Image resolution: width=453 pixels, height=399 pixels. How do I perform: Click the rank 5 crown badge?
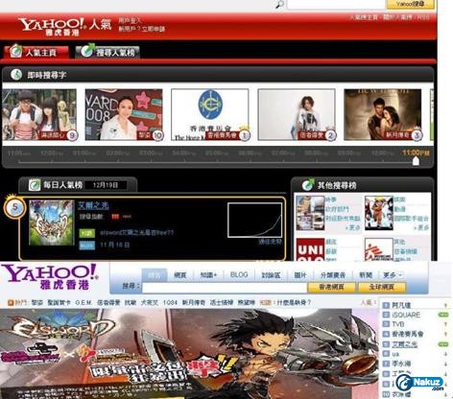(14, 206)
